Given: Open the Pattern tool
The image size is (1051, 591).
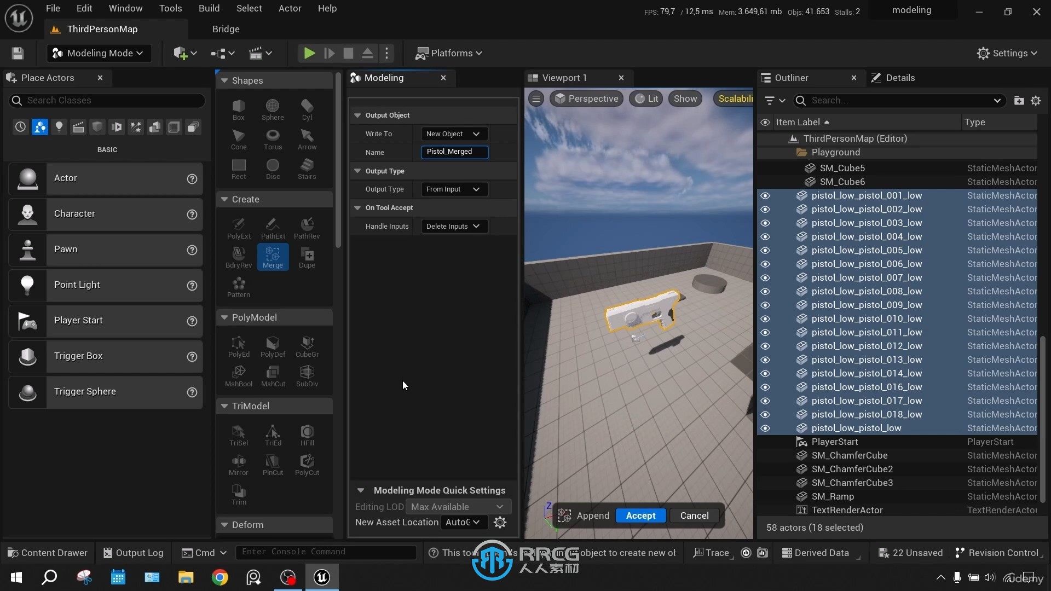Looking at the screenshot, I should click(239, 287).
